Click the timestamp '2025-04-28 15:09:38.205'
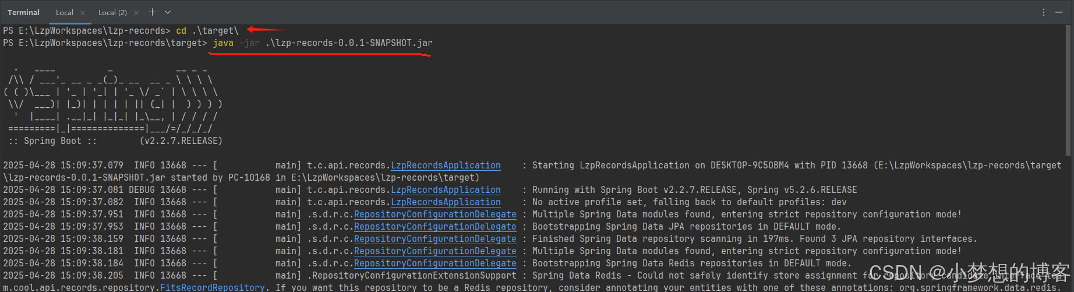Screen dimensions: 1074x292 (x=63, y=276)
